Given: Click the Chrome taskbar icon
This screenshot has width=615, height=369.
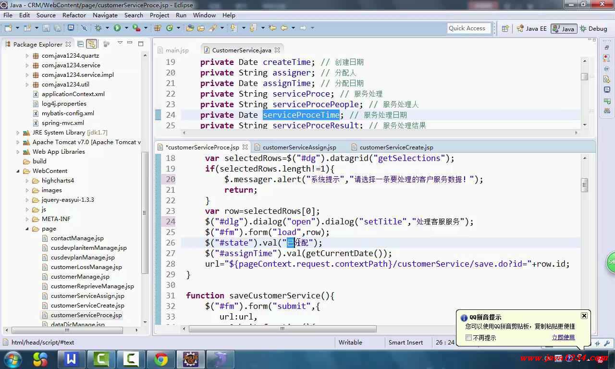Looking at the screenshot, I should pos(161,359).
